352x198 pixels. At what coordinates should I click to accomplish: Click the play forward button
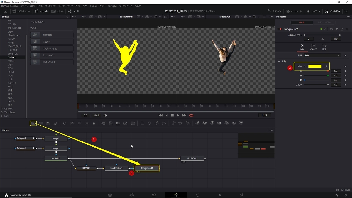(x=178, y=115)
